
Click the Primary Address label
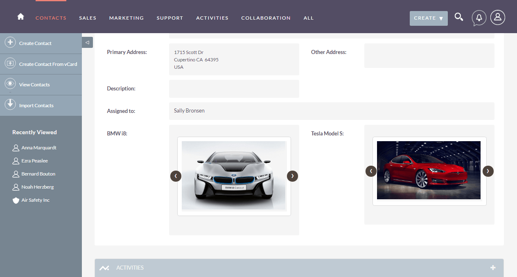[x=127, y=52]
